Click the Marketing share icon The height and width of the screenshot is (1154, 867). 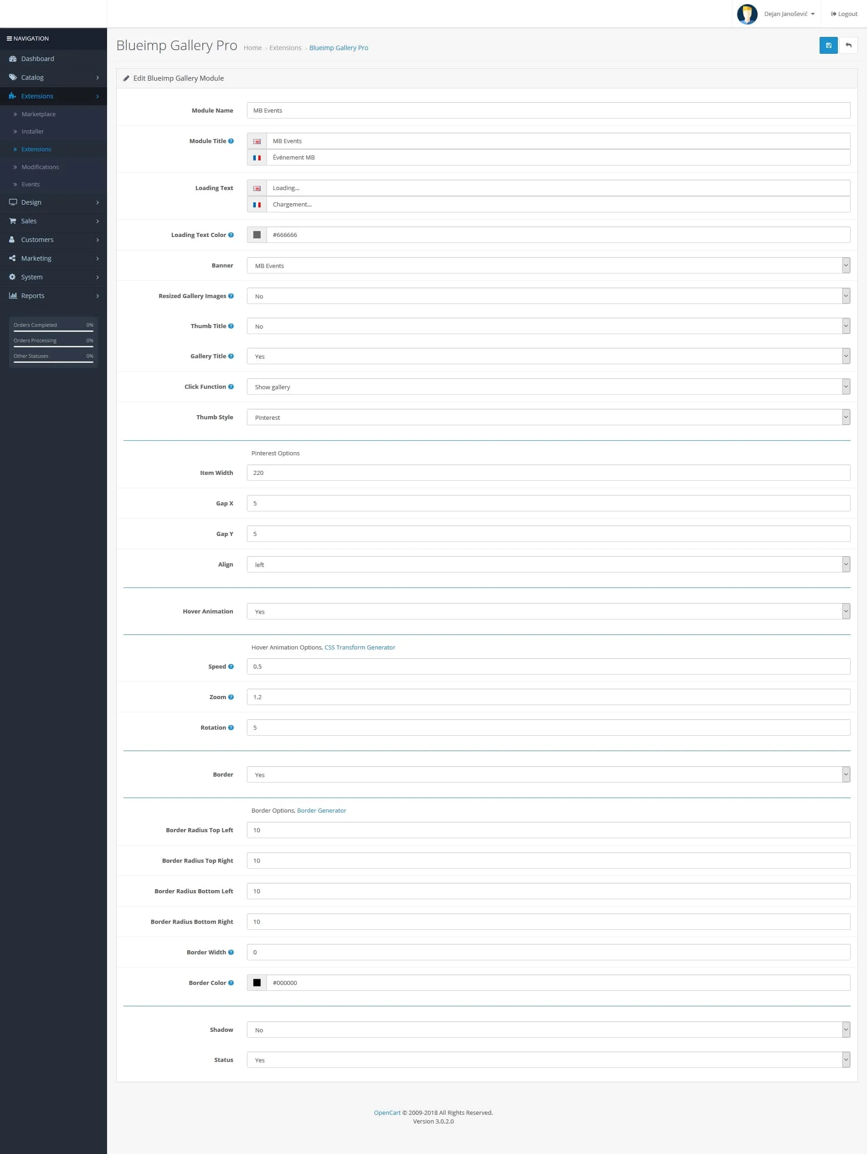[x=12, y=258]
